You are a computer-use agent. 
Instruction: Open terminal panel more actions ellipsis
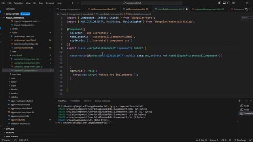(x=246, y=101)
